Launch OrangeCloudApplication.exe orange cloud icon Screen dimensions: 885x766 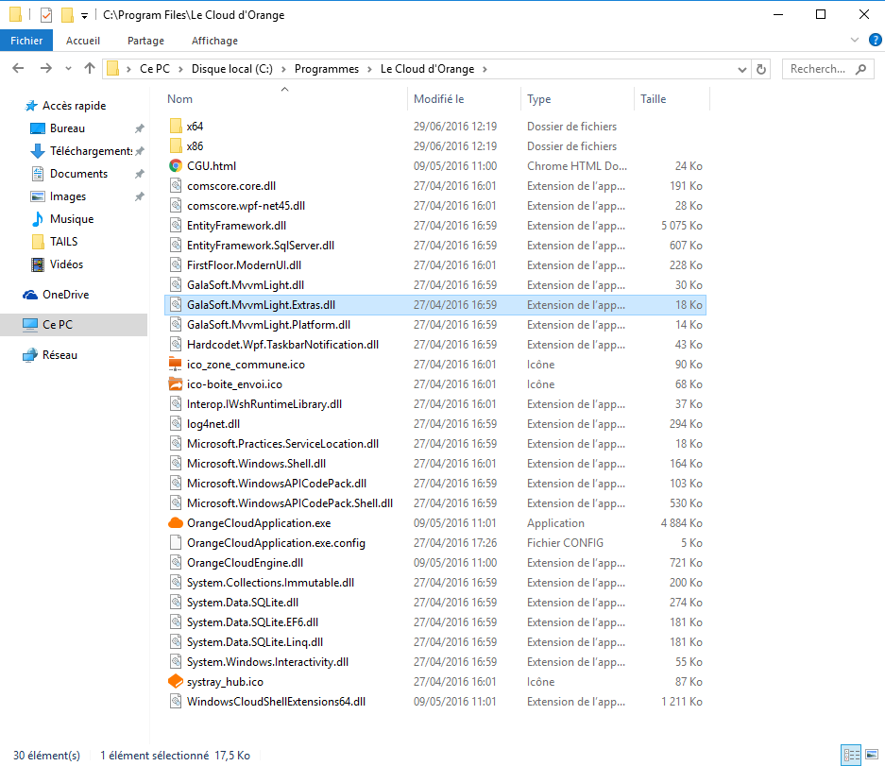point(176,522)
